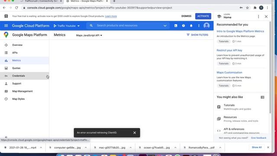Click the Map Styles palette icon
Viewport: 277px width, 156px height.
click(x=6, y=99)
